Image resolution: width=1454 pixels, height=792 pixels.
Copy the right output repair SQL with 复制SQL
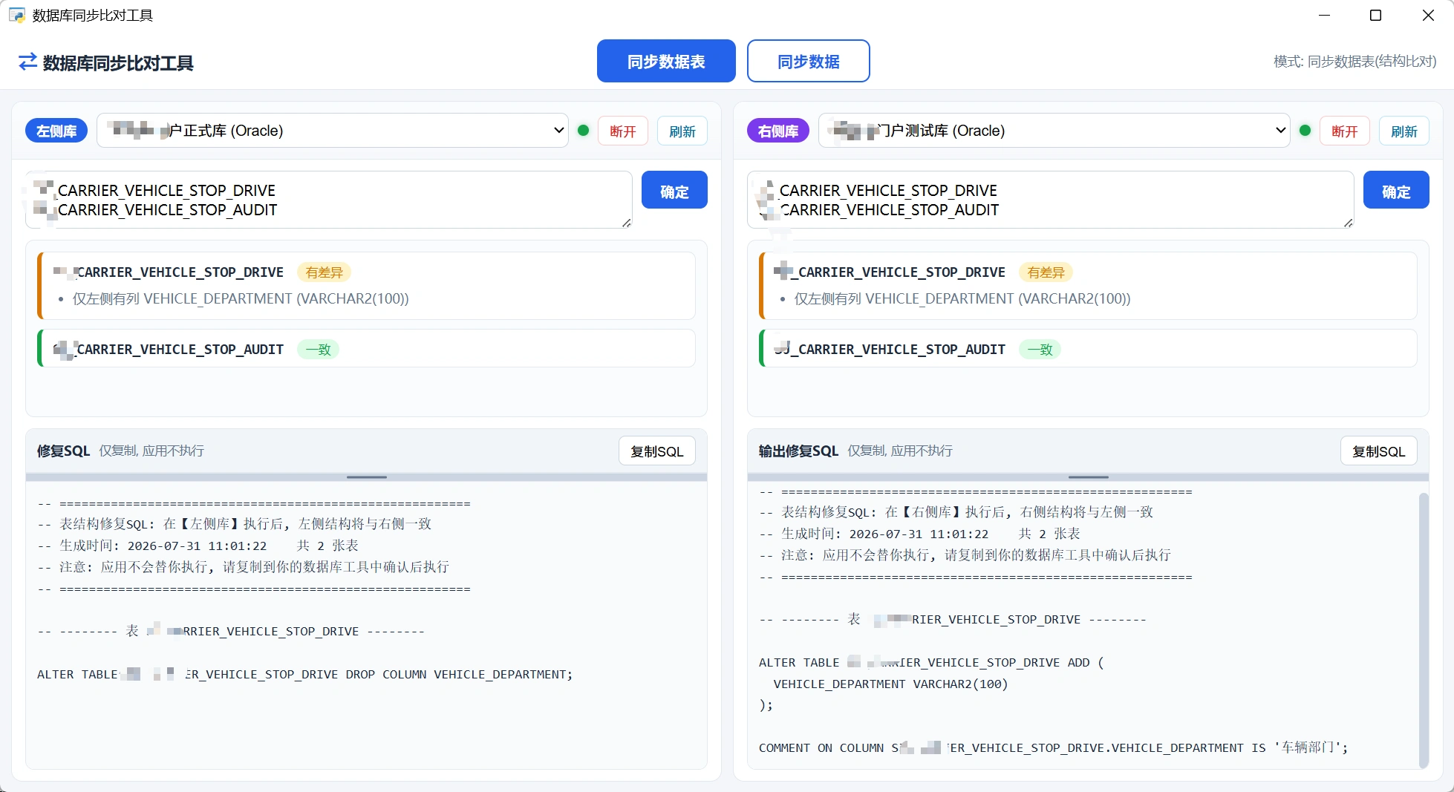[1379, 451]
